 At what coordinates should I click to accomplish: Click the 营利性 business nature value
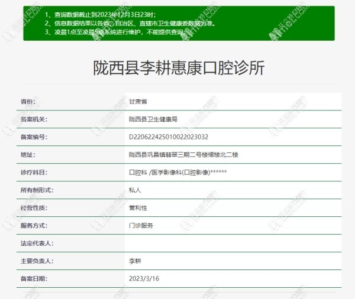pyautogui.click(x=138, y=208)
